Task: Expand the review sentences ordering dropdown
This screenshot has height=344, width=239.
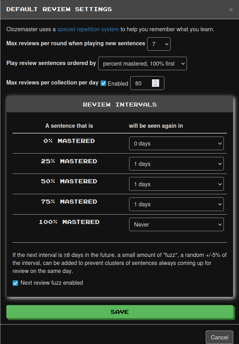Action: 142,64
